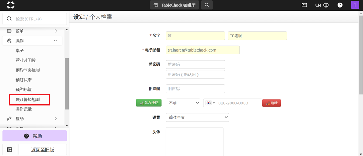Click 返回至旧版 button

[x=42, y=149]
